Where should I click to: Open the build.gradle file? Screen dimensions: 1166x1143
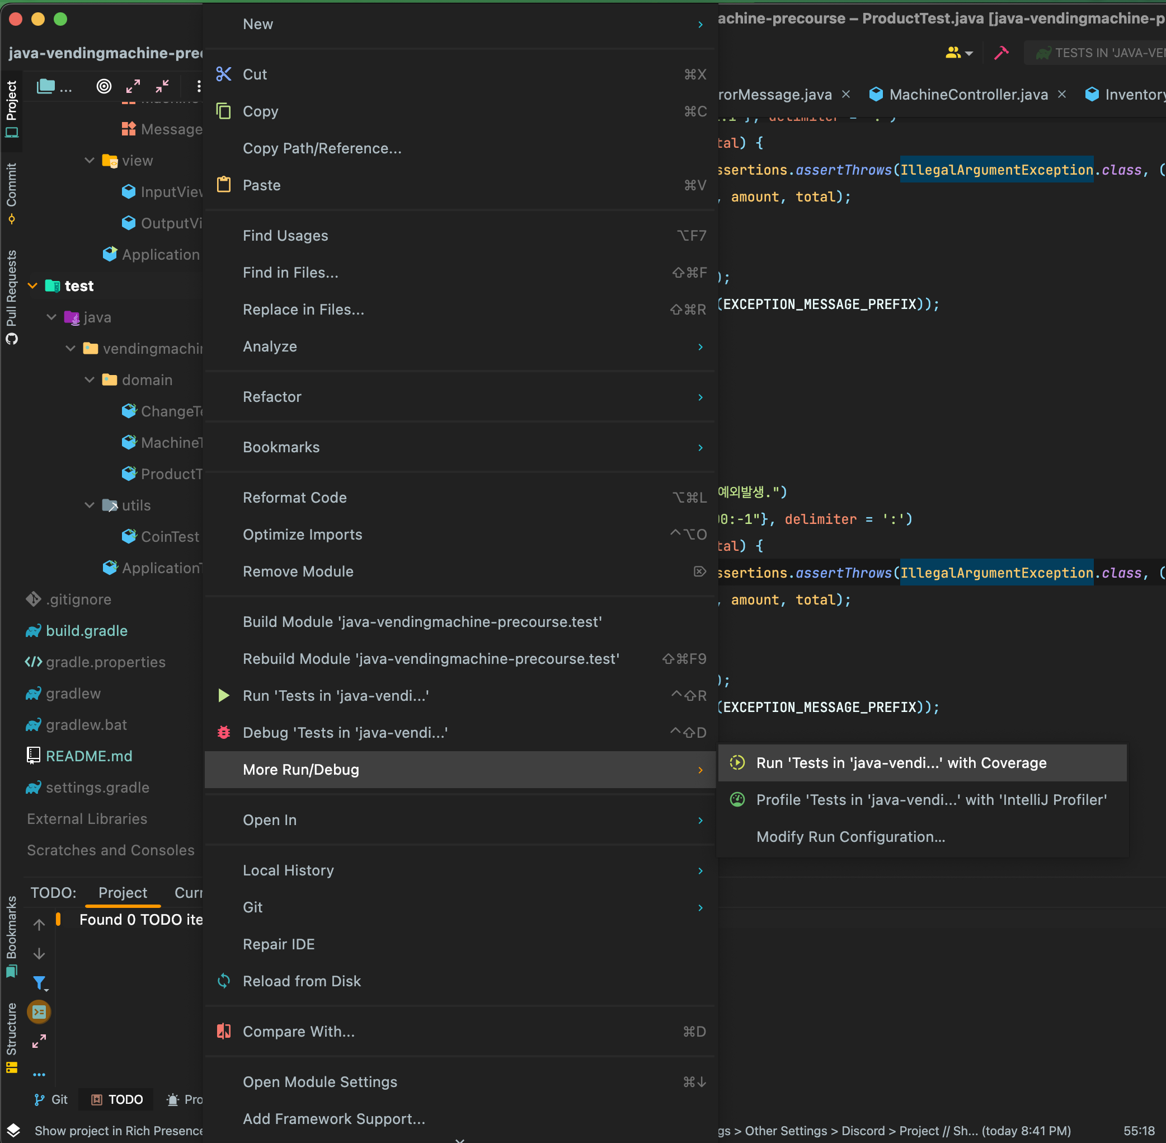tap(86, 631)
